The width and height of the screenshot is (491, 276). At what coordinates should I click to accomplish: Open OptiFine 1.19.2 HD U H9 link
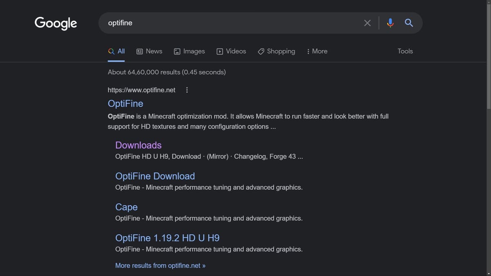point(167,238)
